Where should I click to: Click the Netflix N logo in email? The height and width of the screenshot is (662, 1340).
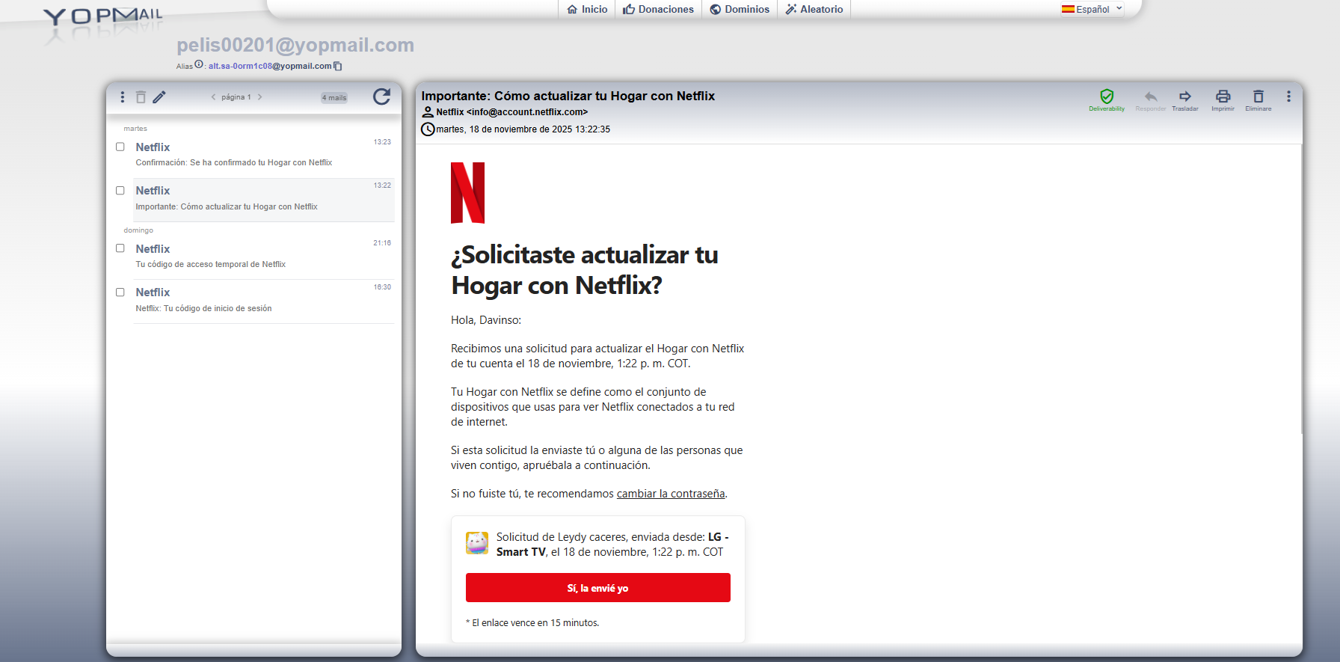pos(467,193)
